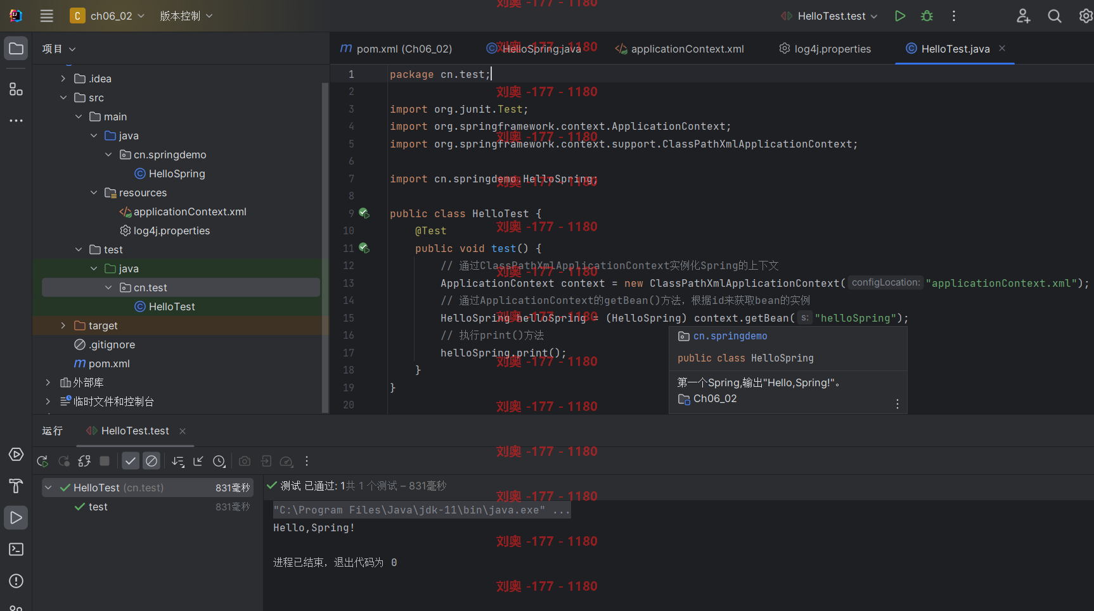Viewport: 1094px width, 611px height.
Task: Open the Project tool window folder icon
Action: point(16,49)
